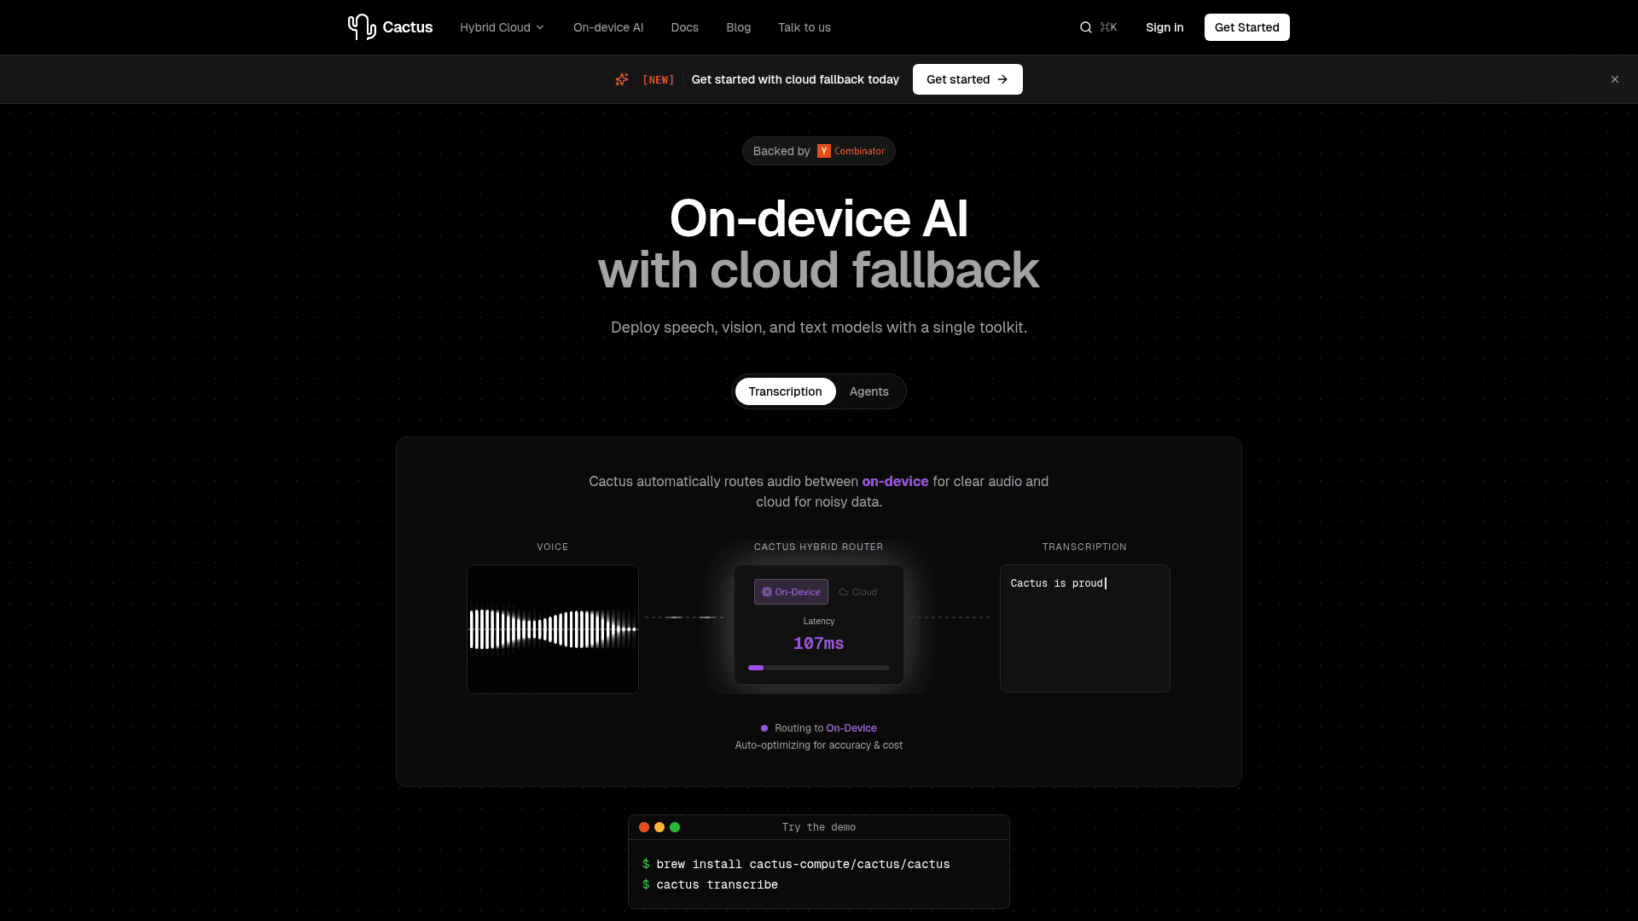Viewport: 1638px width, 921px height.
Task: Click the "Routing to On-Device" status text
Action: [826, 728]
